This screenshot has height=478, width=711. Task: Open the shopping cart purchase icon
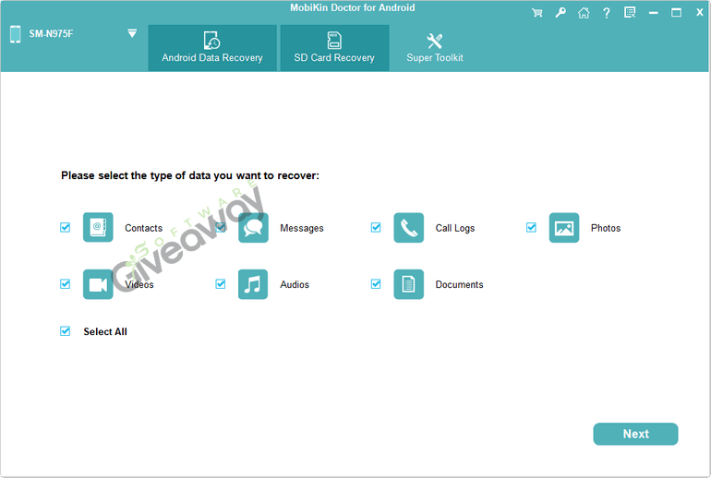pyautogui.click(x=536, y=13)
